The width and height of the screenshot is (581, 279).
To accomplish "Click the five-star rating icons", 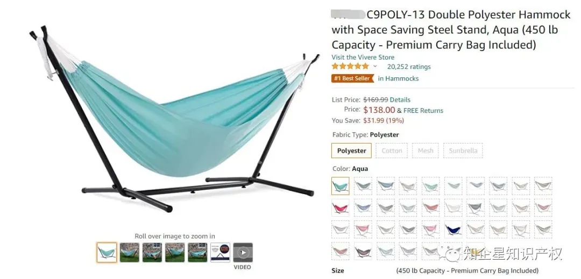I will pos(350,66).
